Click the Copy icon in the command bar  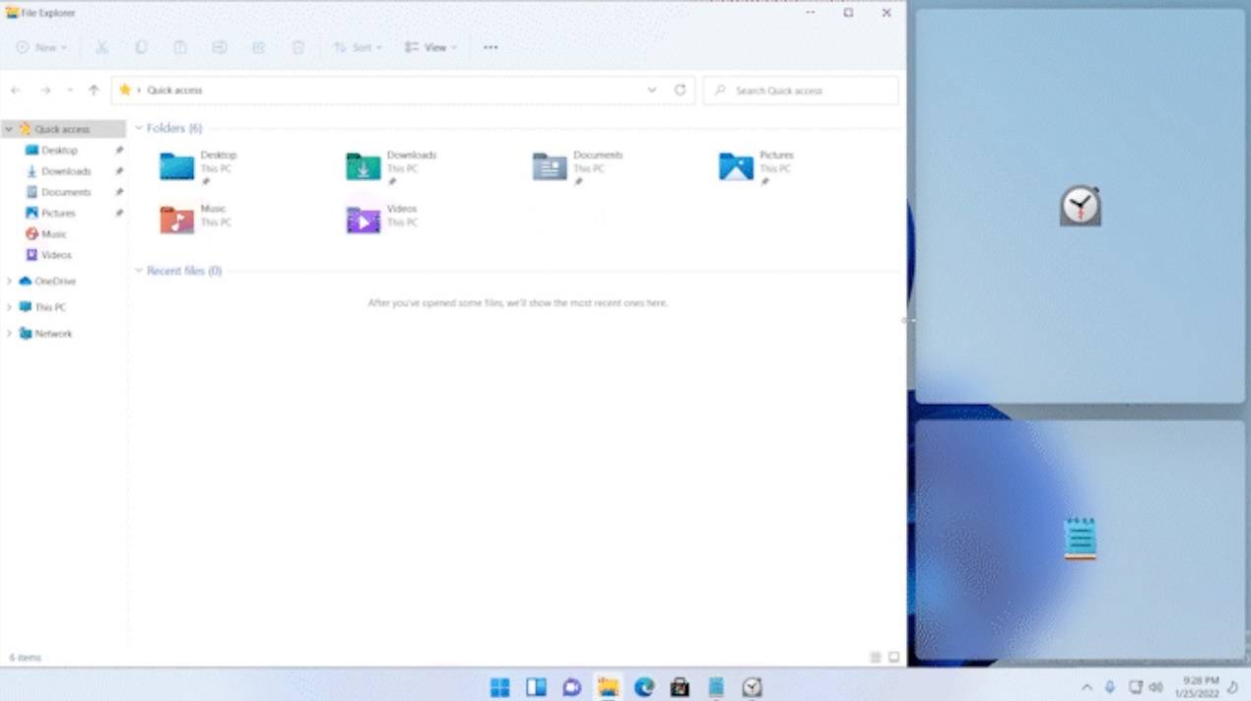pyautogui.click(x=141, y=46)
